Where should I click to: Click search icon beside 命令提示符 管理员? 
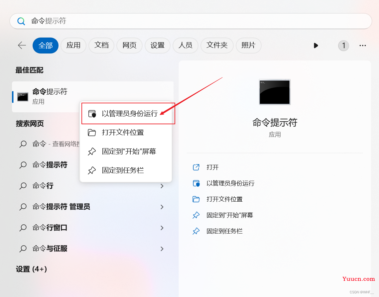pyautogui.click(x=23, y=207)
